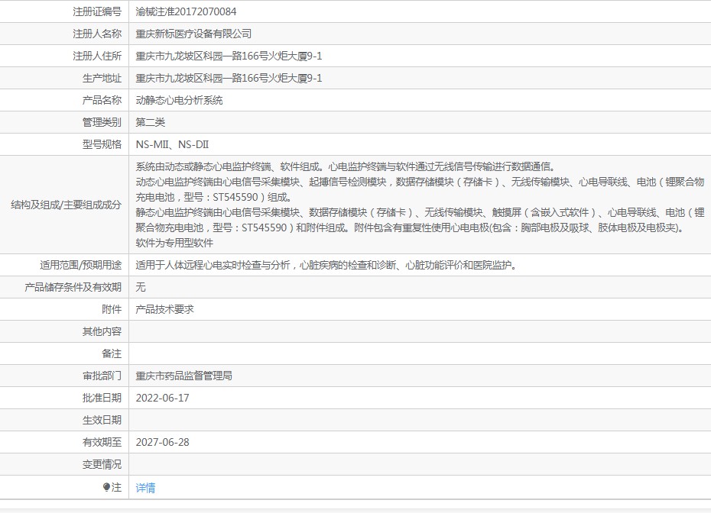Viewport: 711px width, 513px height.
Task: Select model specification NS-MII、NS-DII
Action: point(172,144)
